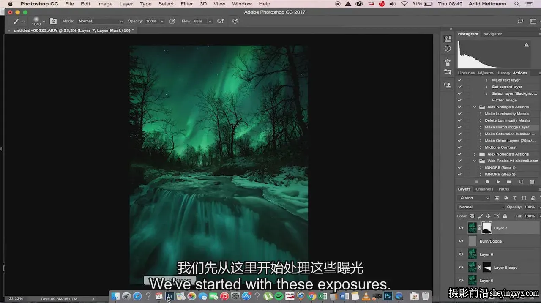This screenshot has width=541, height=303.
Task: Hide the Burn/Dodge layer
Action: (461, 241)
